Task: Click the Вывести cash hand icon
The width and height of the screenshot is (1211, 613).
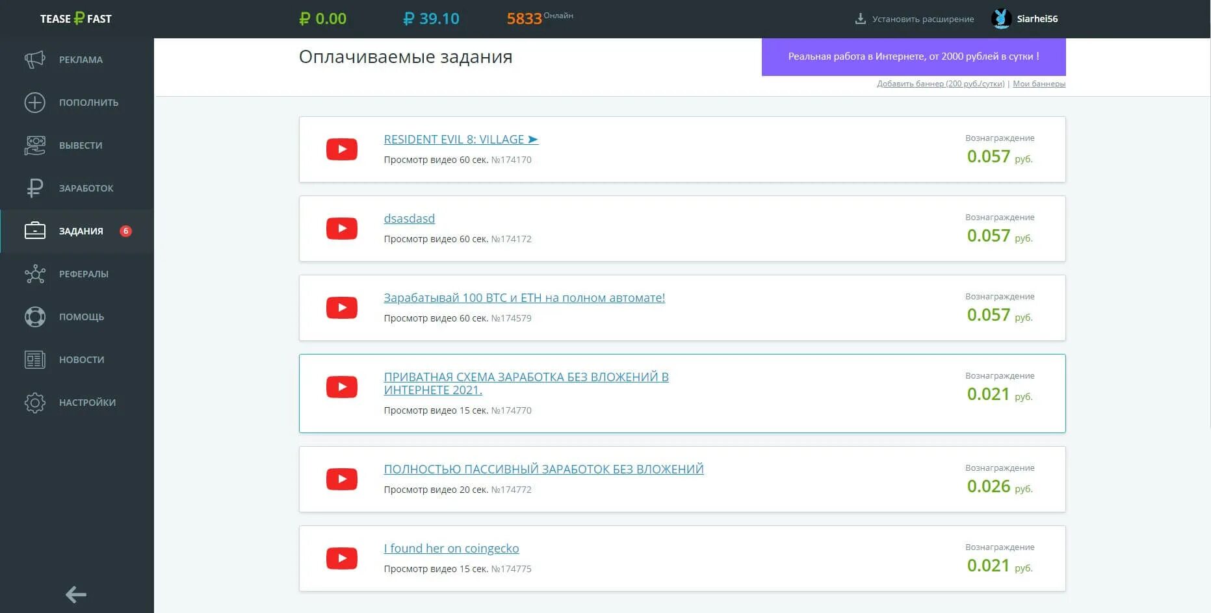Action: [35, 145]
